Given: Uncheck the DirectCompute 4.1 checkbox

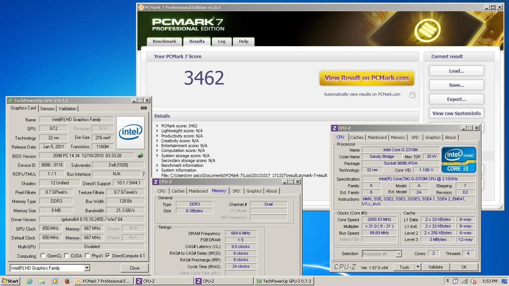Looking at the screenshot, I should (x=108, y=256).
